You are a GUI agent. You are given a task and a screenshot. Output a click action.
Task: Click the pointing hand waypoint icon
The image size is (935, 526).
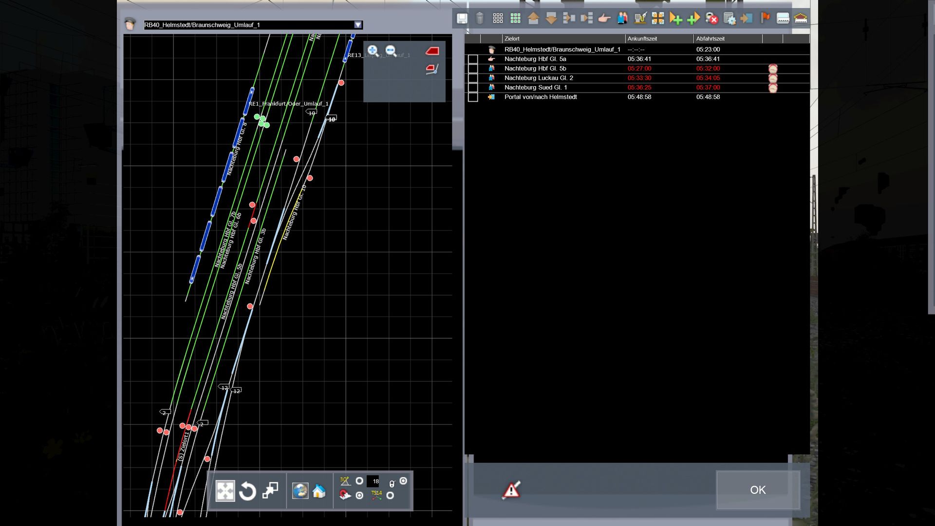[x=604, y=19]
